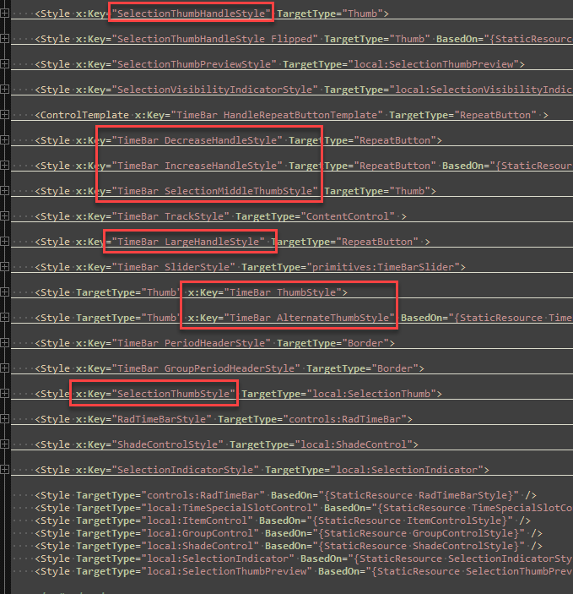573x594 pixels.
Task: Expand the ShadeControlStyle block
Action: tap(4, 444)
